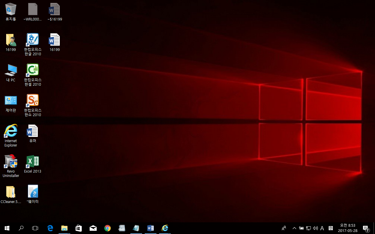
Task: Switch to Internet Explorer on the taskbar
Action: 165,228
